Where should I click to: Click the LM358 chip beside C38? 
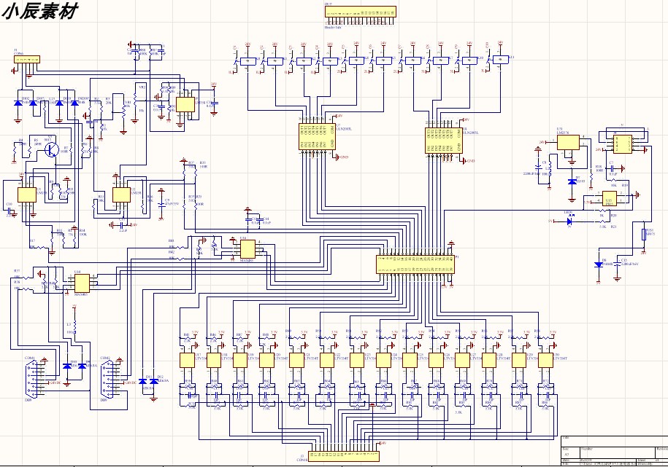click(x=185, y=103)
